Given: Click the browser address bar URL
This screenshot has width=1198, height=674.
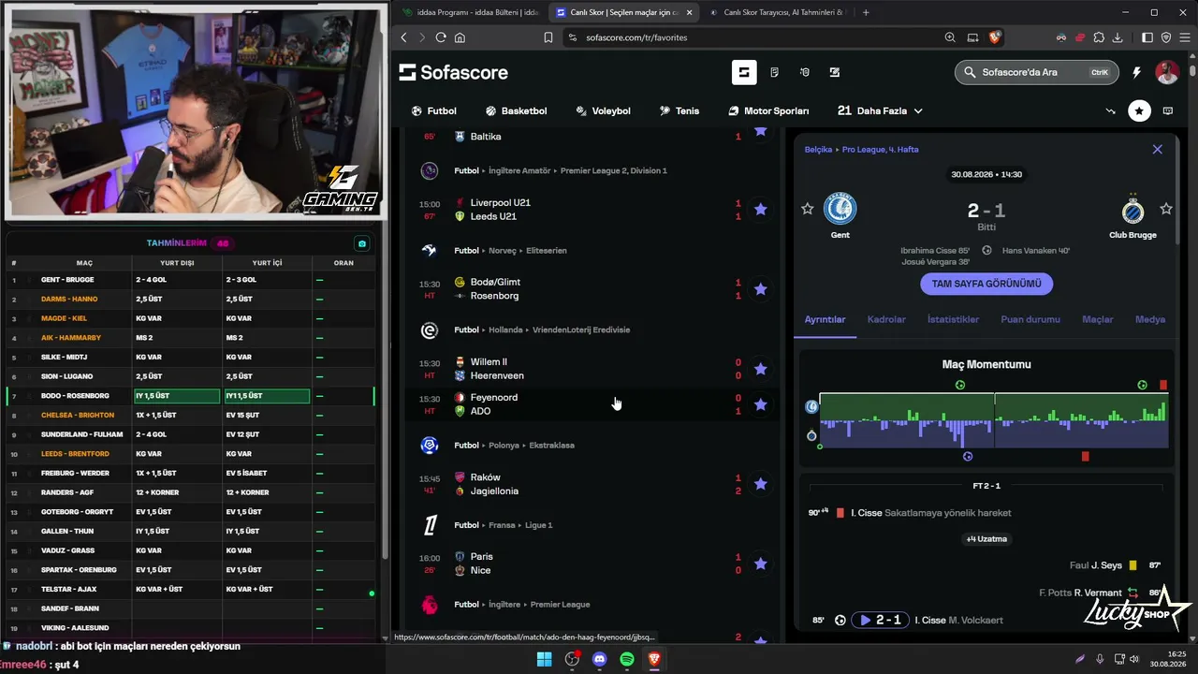Looking at the screenshot, I should coord(636,37).
